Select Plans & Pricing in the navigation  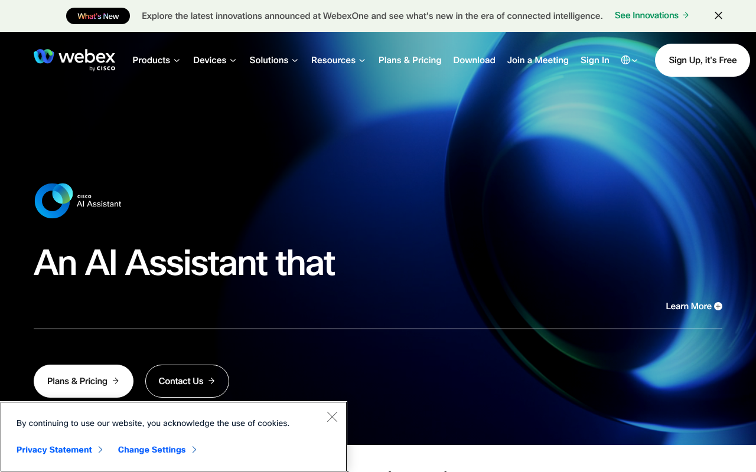(x=410, y=60)
